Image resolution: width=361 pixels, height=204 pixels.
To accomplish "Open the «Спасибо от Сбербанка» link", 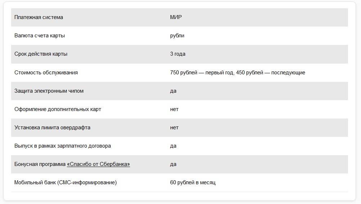I will click(x=98, y=164).
